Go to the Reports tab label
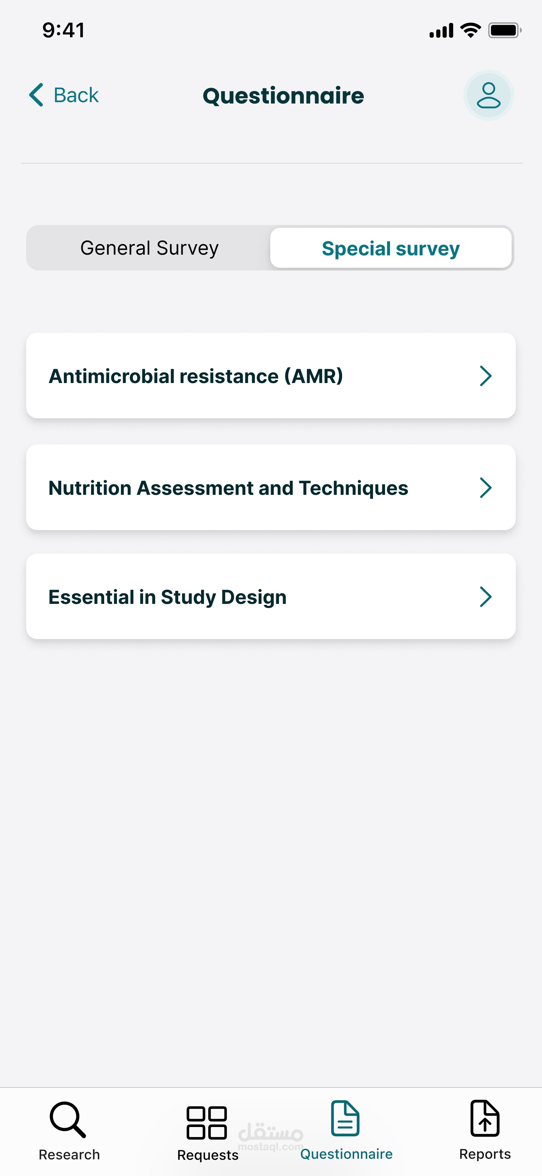This screenshot has width=542, height=1176. click(x=484, y=1154)
